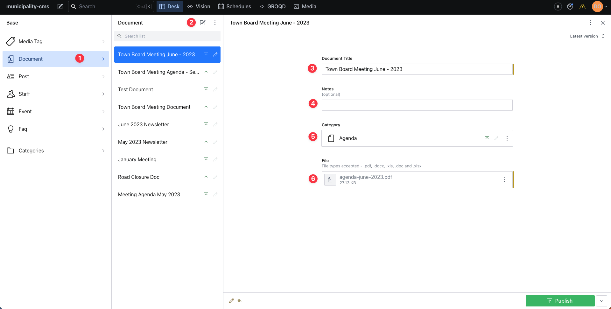Viewport: 611px width, 309px height.
Task: Open the DO user avatar menu
Action: 598,6
